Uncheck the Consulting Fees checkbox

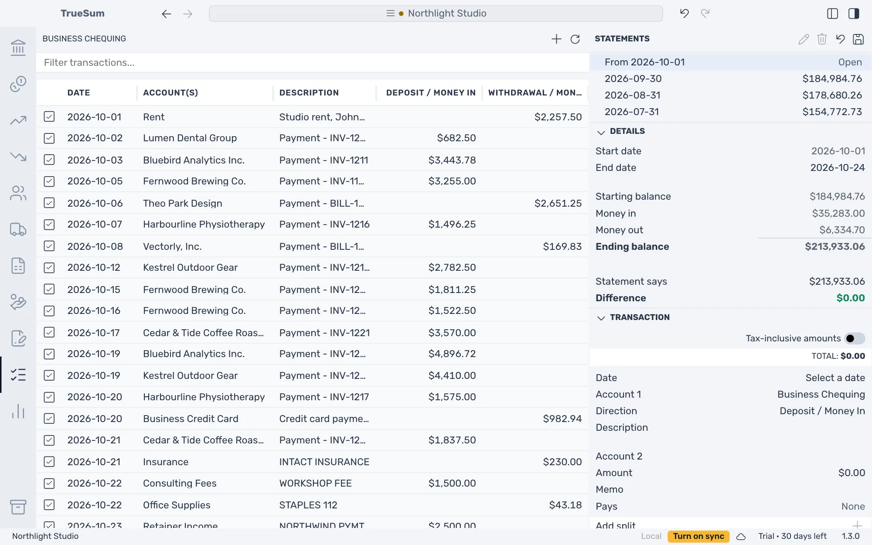[49, 483]
